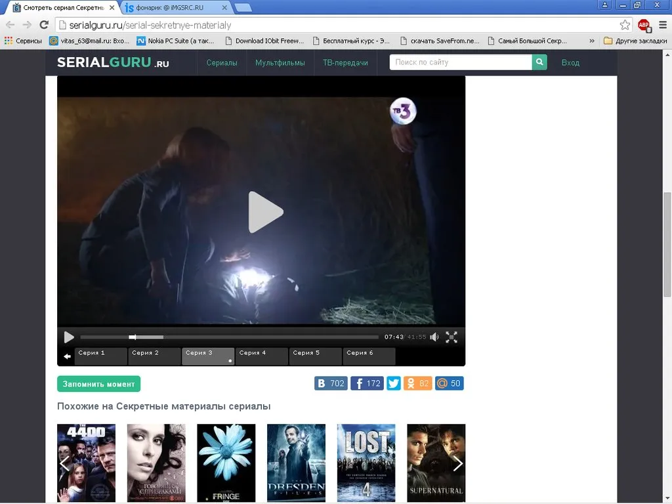The height and width of the screenshot is (504, 672).
Task: Click the ТВ3 channel logo on video
Action: [403, 112]
